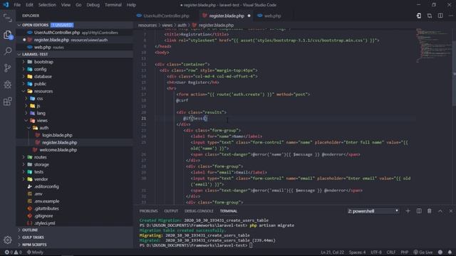Open the .gitignore file
This screenshot has width=456, height=256.
pyautogui.click(x=75, y=215)
